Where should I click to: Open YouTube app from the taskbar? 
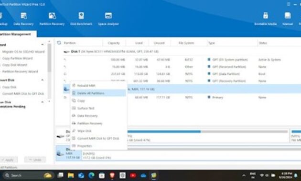[133, 175]
